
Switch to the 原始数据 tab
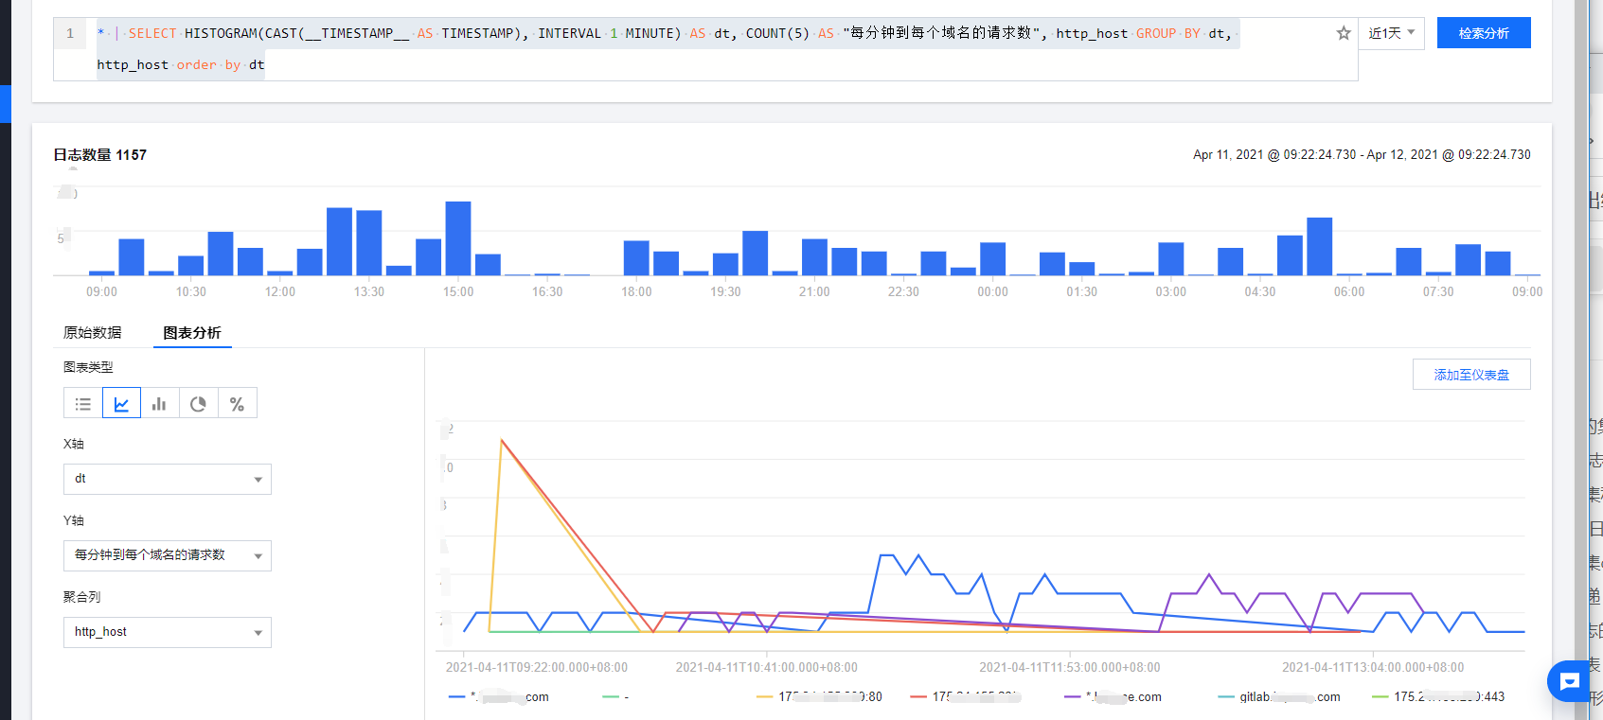point(92,333)
